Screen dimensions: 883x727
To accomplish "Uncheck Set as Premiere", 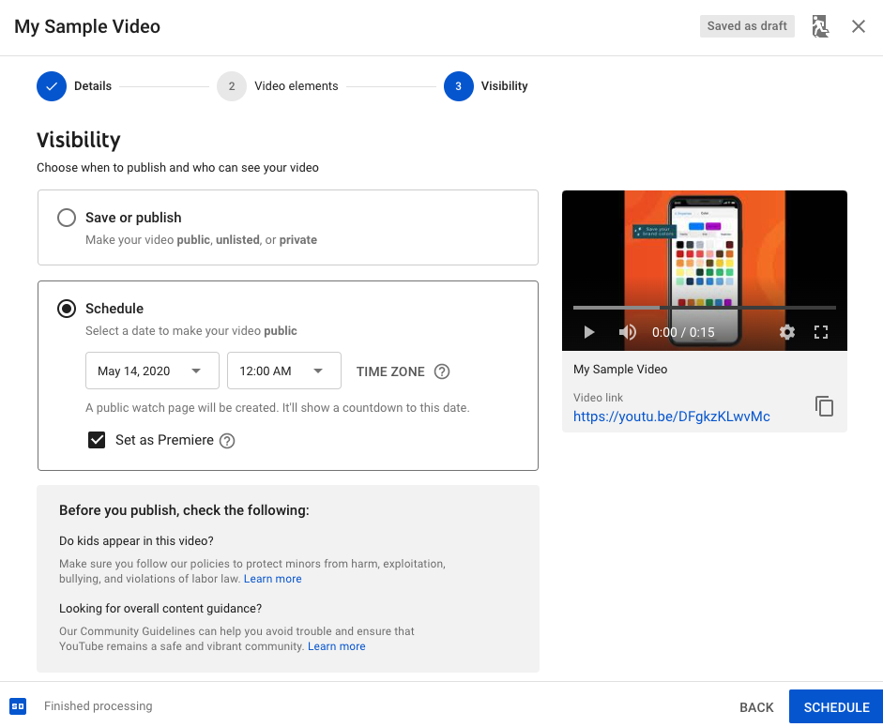I will tap(97, 440).
